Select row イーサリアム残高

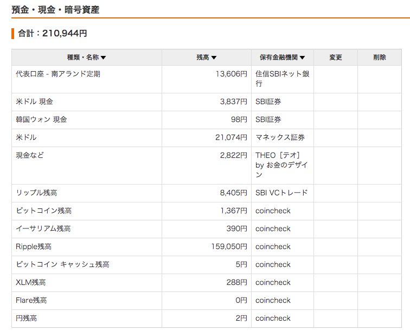tap(207, 229)
